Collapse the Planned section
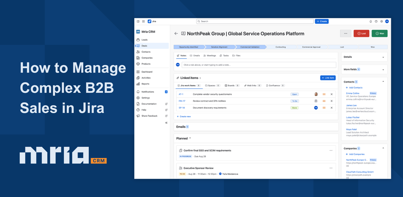This screenshot has height=197, width=403. click(190, 138)
